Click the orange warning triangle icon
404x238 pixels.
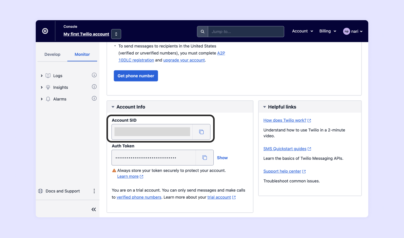(114, 170)
